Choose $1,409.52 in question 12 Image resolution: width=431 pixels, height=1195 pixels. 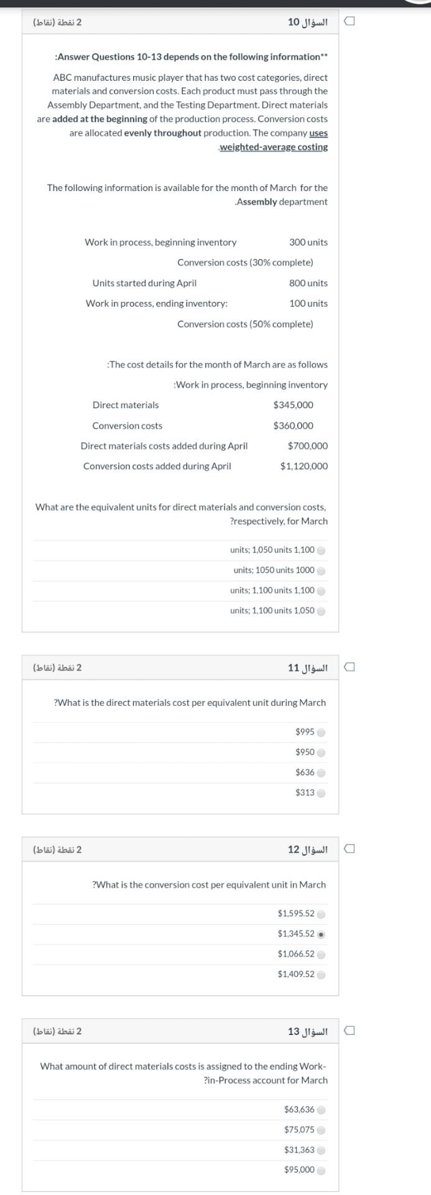pyautogui.click(x=321, y=974)
